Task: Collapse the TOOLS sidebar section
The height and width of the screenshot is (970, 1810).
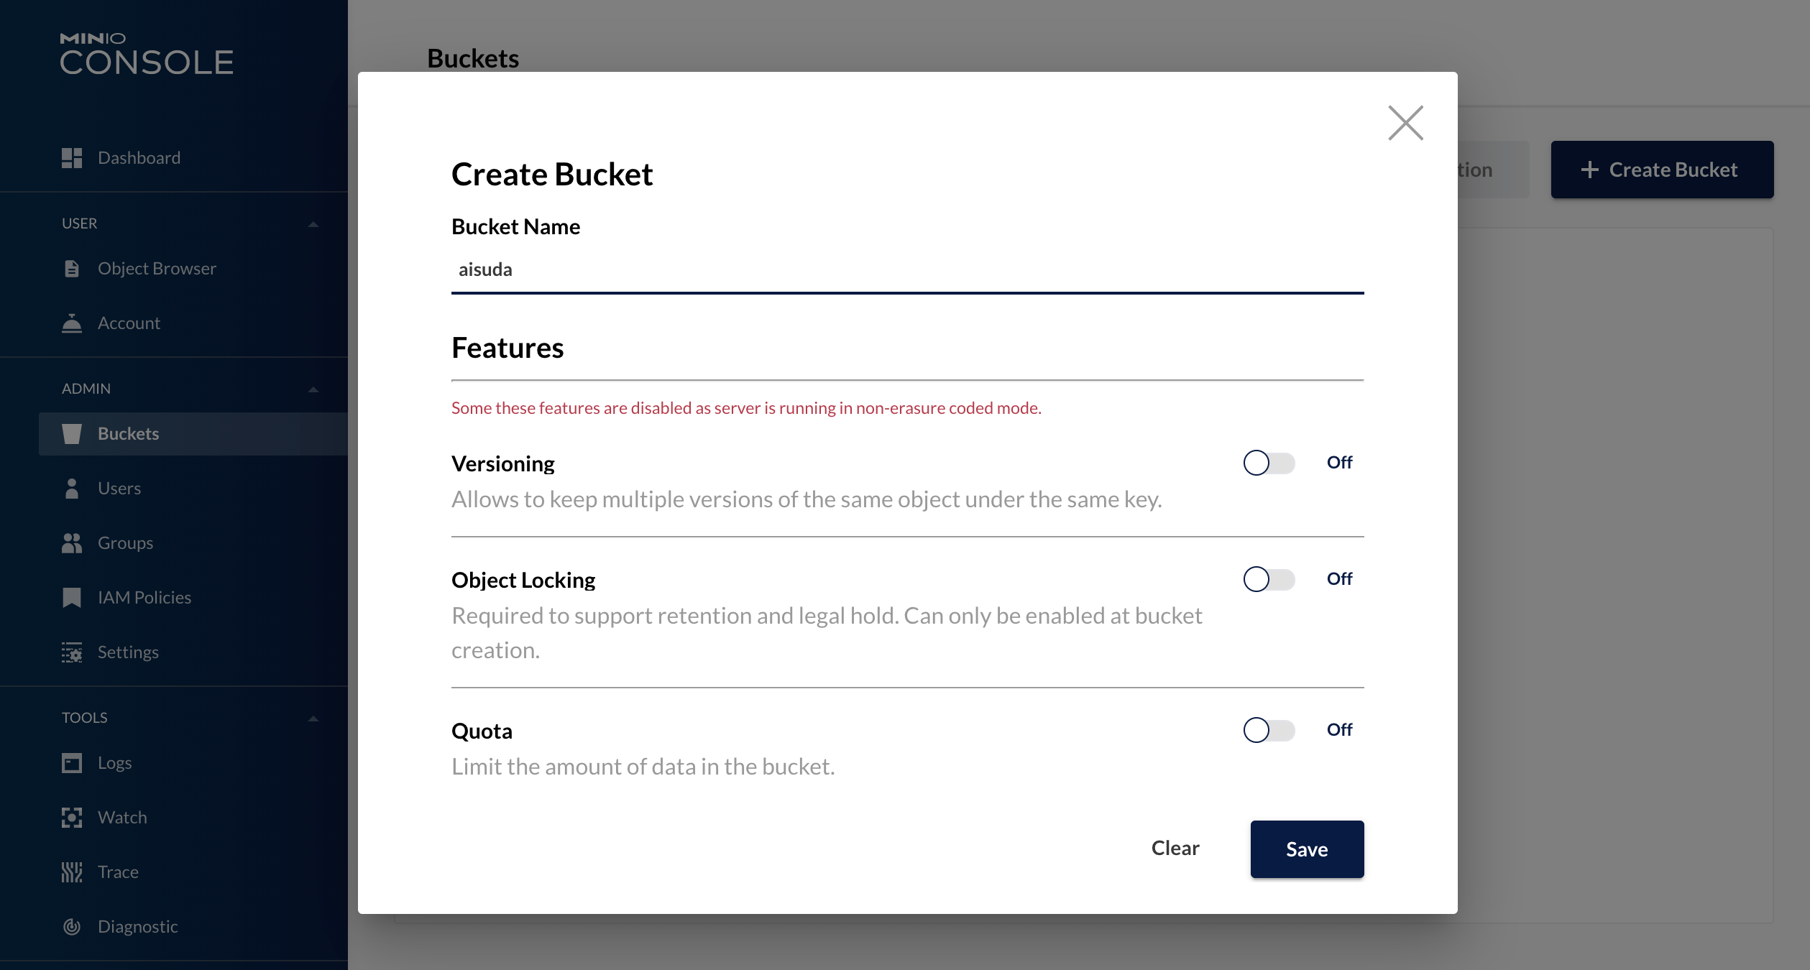Action: tap(313, 719)
